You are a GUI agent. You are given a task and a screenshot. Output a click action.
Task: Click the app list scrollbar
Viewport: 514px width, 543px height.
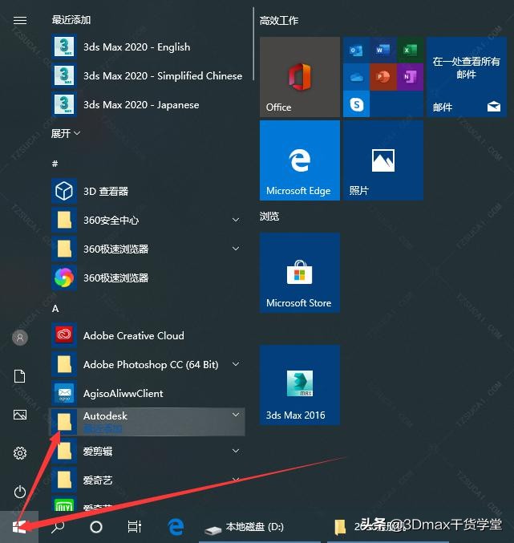click(x=253, y=43)
